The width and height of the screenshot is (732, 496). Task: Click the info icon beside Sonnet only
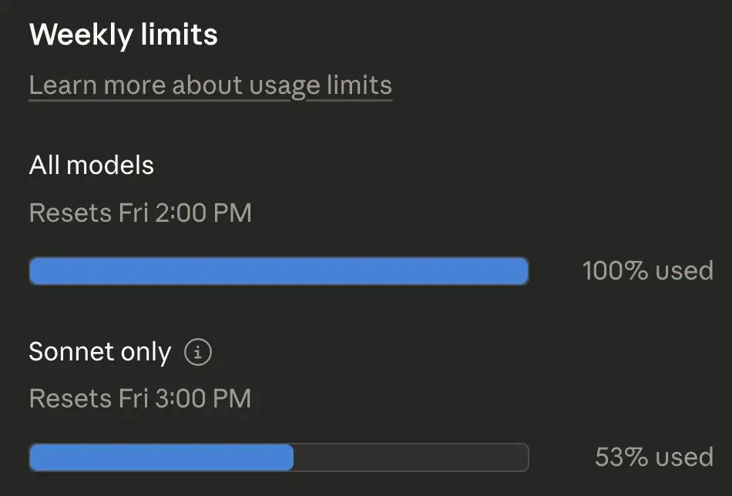coord(198,353)
